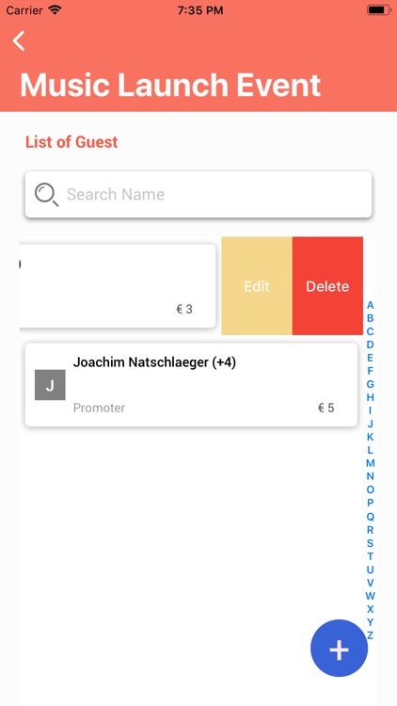Jump to letter N in the index

tap(370, 476)
